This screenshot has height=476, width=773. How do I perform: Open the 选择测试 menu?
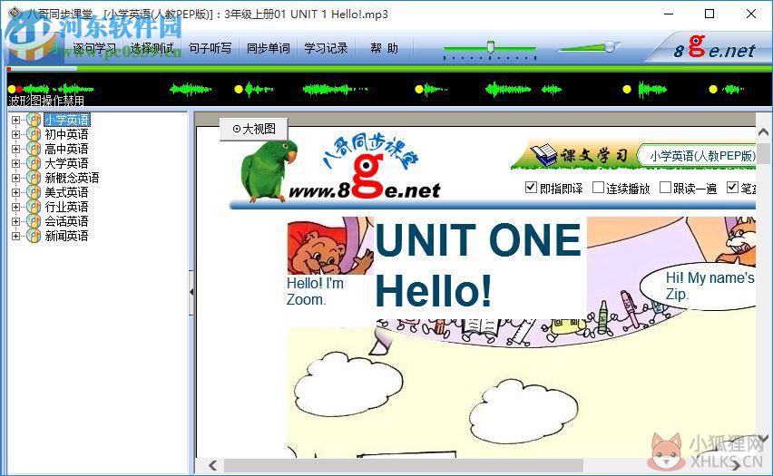(x=152, y=48)
